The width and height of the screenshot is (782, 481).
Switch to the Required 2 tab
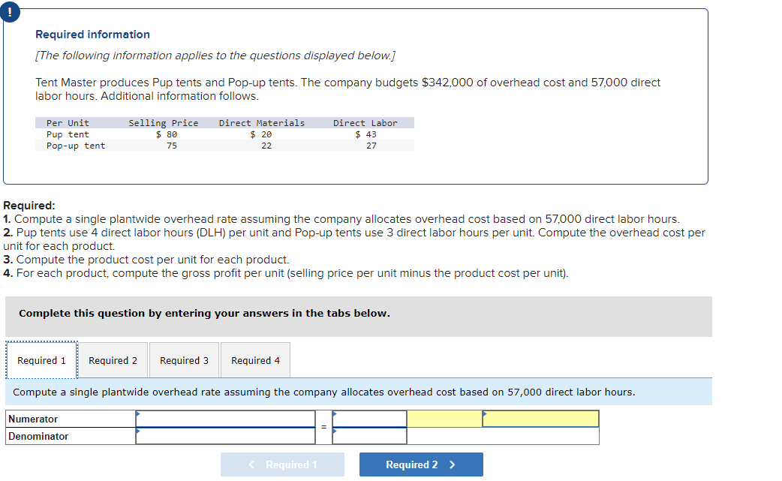(113, 360)
